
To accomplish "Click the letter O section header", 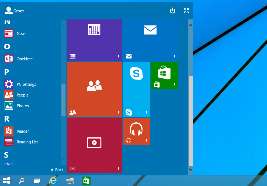I will point(7,46).
